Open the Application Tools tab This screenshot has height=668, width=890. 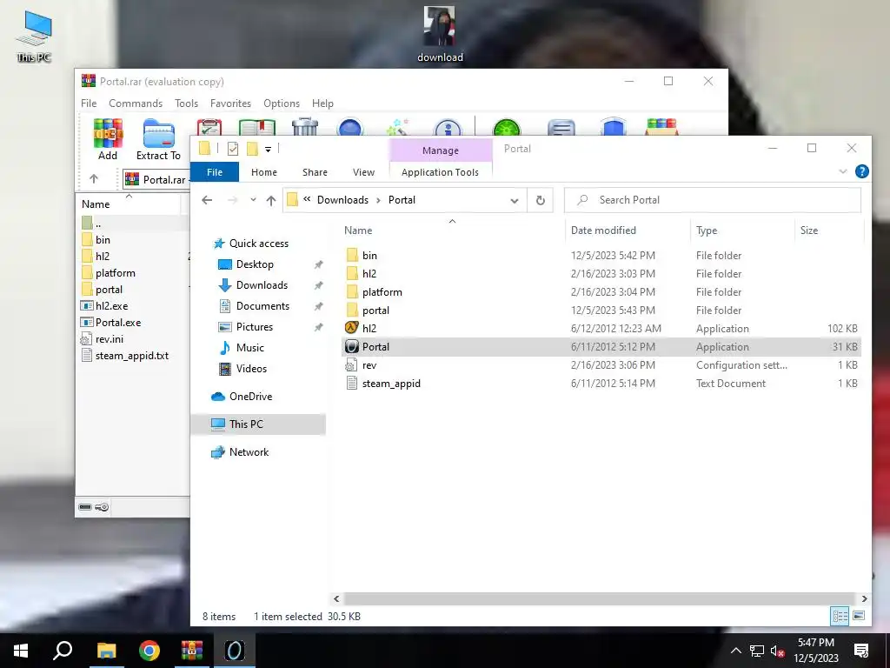(440, 172)
